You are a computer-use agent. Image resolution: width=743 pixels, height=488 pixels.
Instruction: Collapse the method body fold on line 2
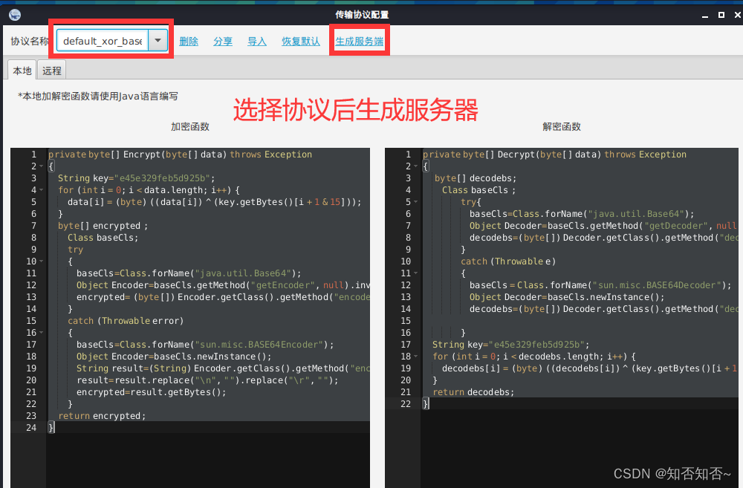click(42, 166)
